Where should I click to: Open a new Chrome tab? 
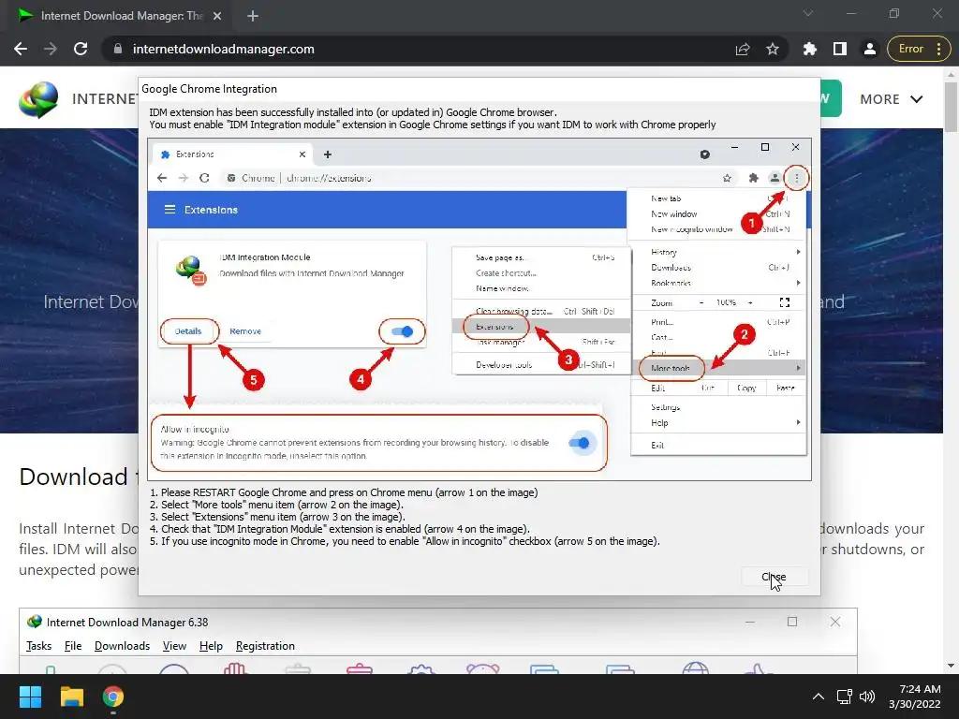pos(253,16)
